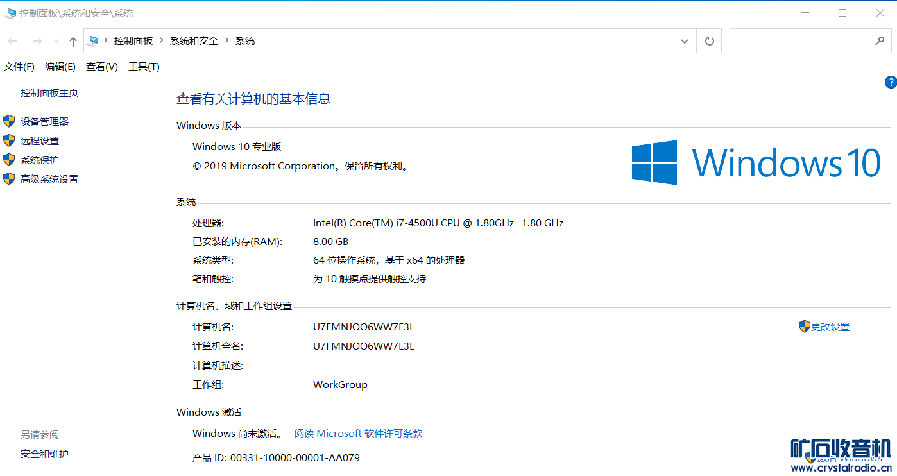Click the forward navigation arrow
The width and height of the screenshot is (897, 476).
(37, 41)
